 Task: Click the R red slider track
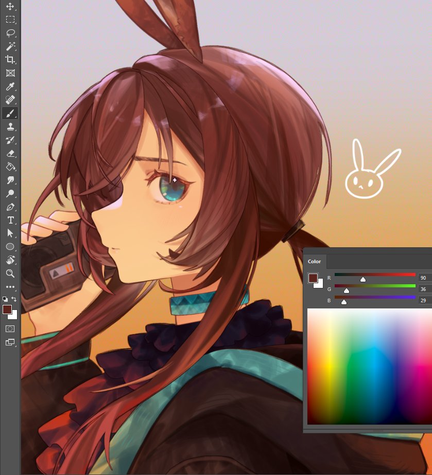(375, 275)
